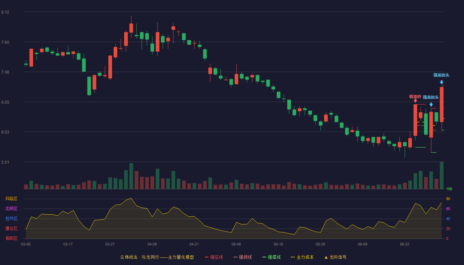
Task: Click the 80 indicator scale value
Action: pos(448,199)
